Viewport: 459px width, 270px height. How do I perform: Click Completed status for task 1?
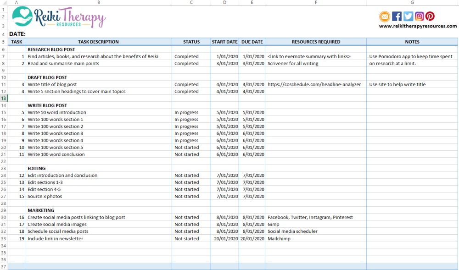pos(191,56)
